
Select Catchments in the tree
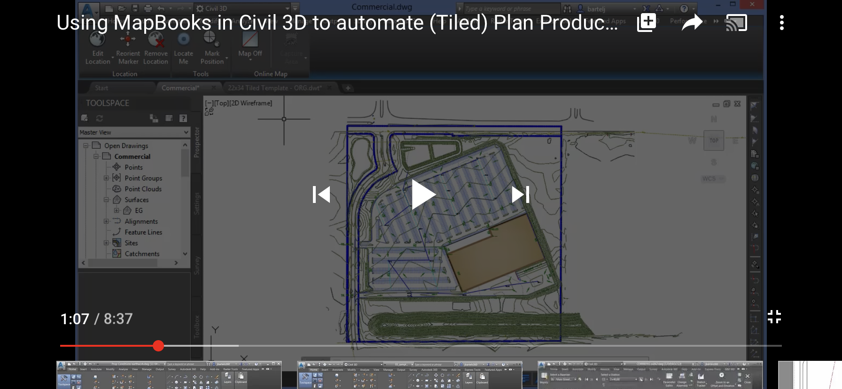[142, 254]
